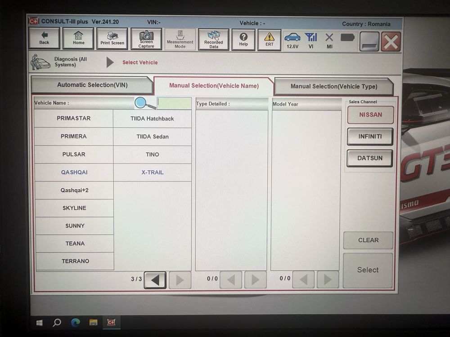450x337 pixels.
Task: Click the vehicle name search field
Action: point(174,103)
